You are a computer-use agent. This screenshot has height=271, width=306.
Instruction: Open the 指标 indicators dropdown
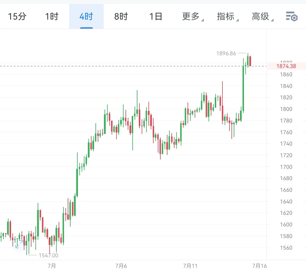tap(227, 16)
